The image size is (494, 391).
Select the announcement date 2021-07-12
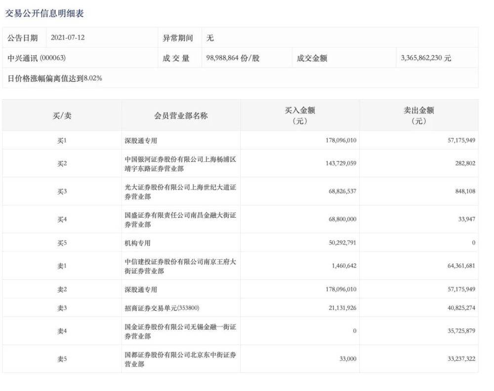68,38
